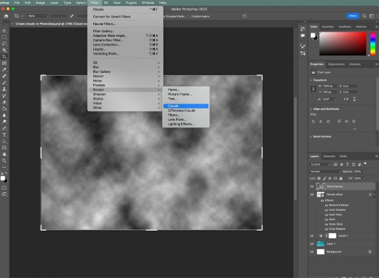
Task: Click the flip horizontal icon in Transform
Action: (x=346, y=99)
